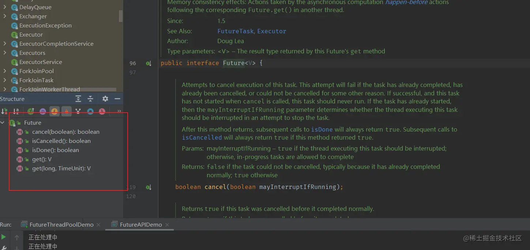Click the Executor interface icon
The image size is (530, 250).
[15, 35]
